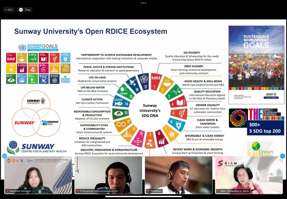Click the "NO POVERTY" heading
The height and width of the screenshot is (199, 287).
point(192,53)
